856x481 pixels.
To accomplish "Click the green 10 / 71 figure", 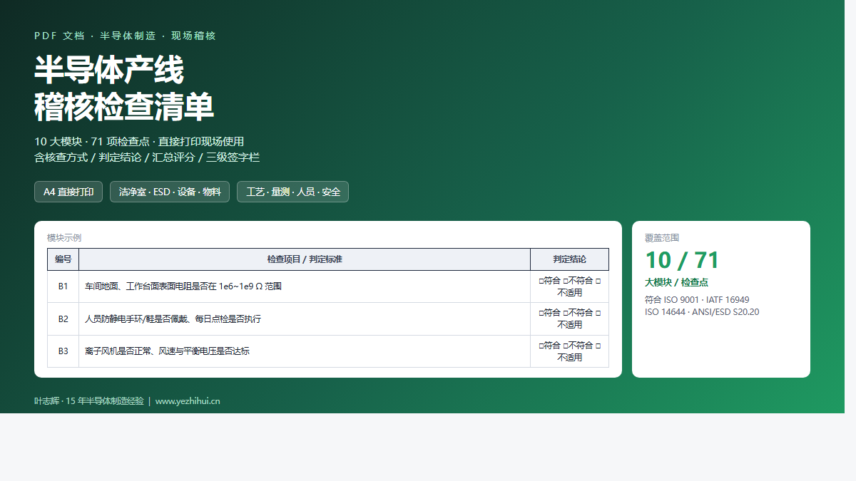I will 682,260.
